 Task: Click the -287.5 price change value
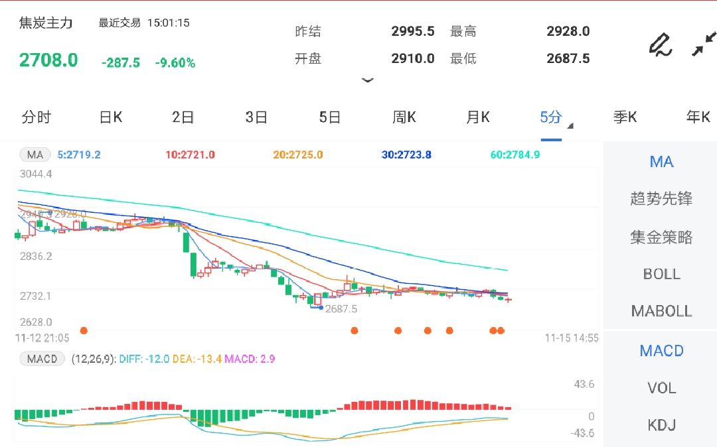(x=121, y=62)
